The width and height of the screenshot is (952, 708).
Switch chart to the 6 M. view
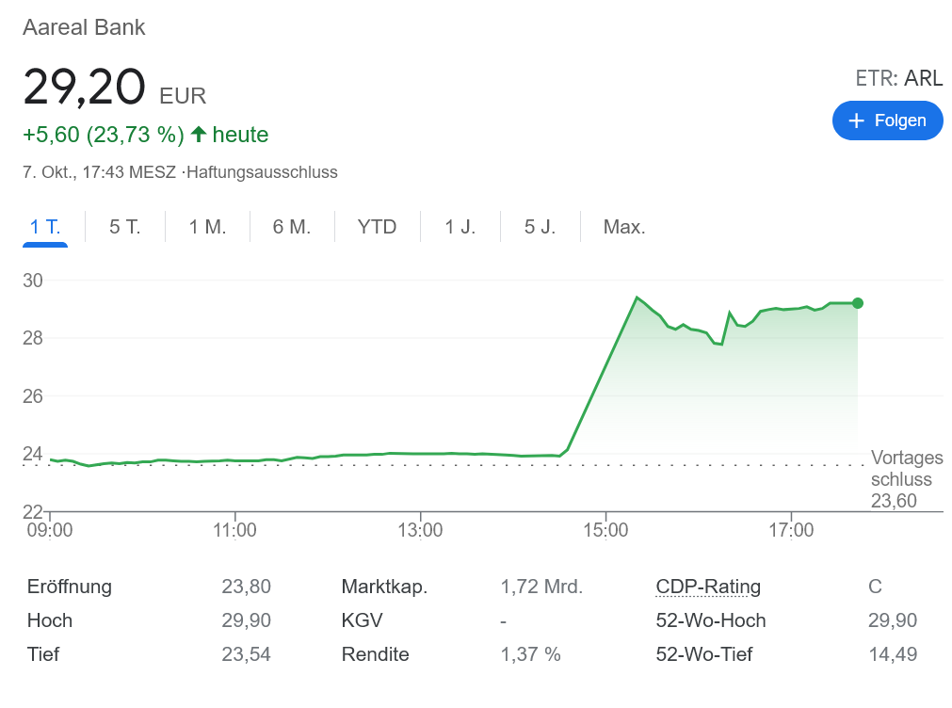[291, 227]
